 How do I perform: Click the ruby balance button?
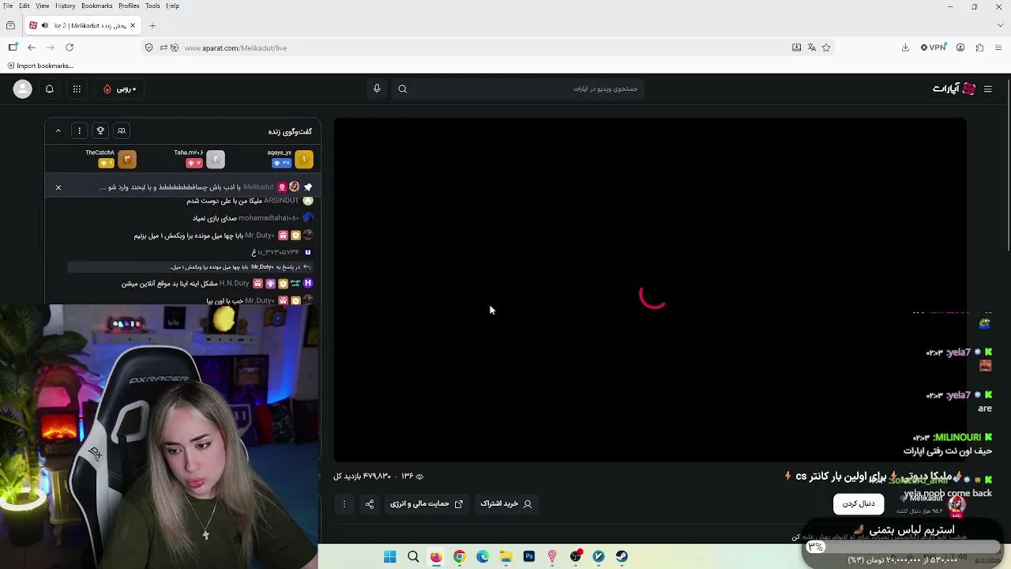pyautogui.click(x=120, y=89)
